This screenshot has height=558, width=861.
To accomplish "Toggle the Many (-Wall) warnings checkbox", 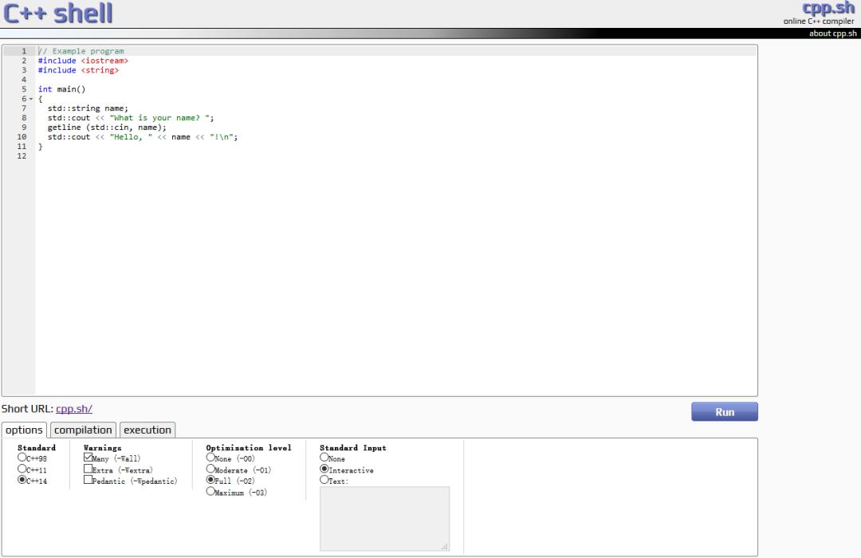I will click(x=88, y=457).
